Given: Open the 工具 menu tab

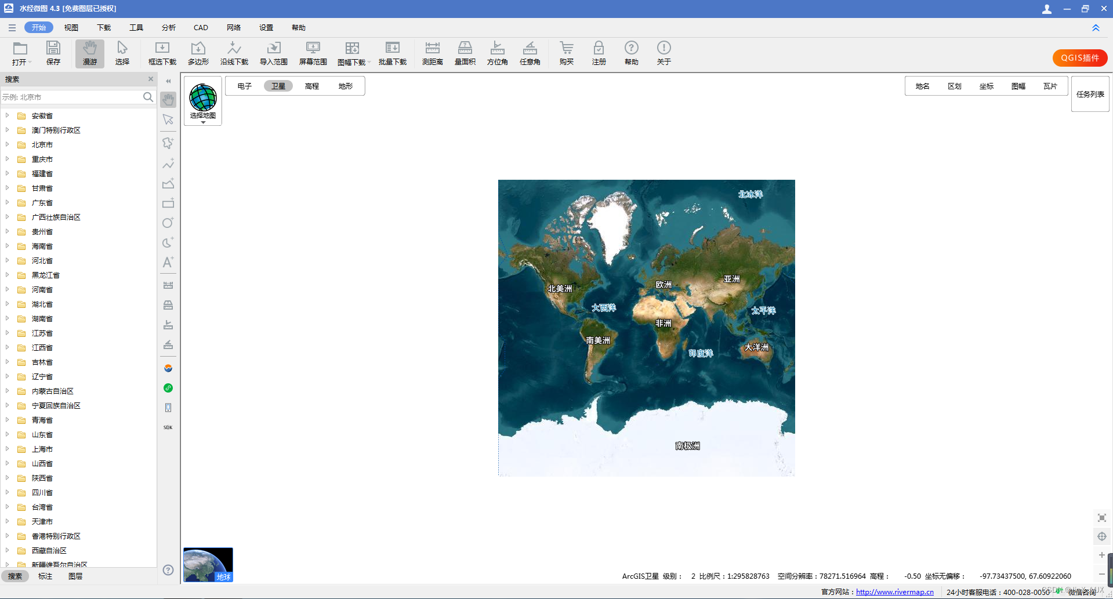Looking at the screenshot, I should coord(136,27).
